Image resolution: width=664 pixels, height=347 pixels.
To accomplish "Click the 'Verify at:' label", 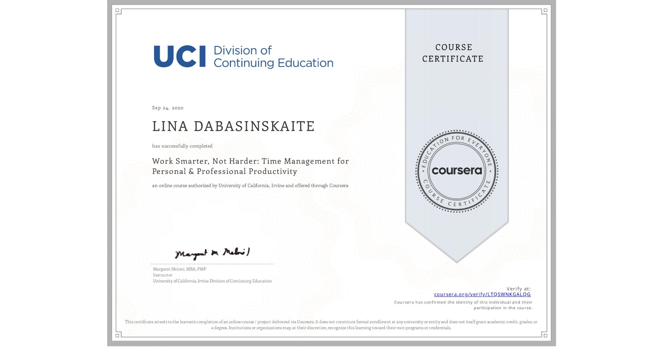I will (519, 288).
